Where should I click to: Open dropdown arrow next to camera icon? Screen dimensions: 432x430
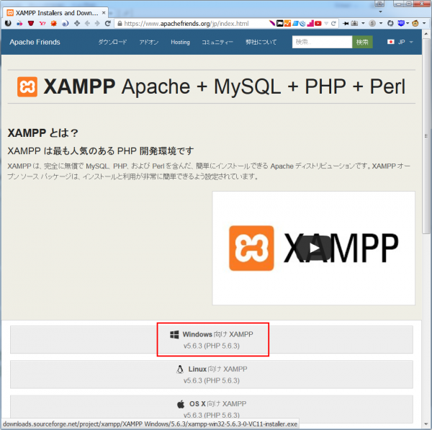click(363, 24)
